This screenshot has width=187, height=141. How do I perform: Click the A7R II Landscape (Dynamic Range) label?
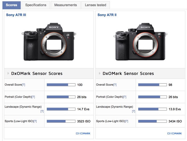click(115, 107)
